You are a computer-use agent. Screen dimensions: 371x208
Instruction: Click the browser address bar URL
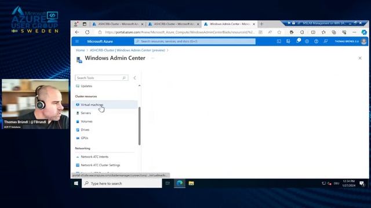180,32
